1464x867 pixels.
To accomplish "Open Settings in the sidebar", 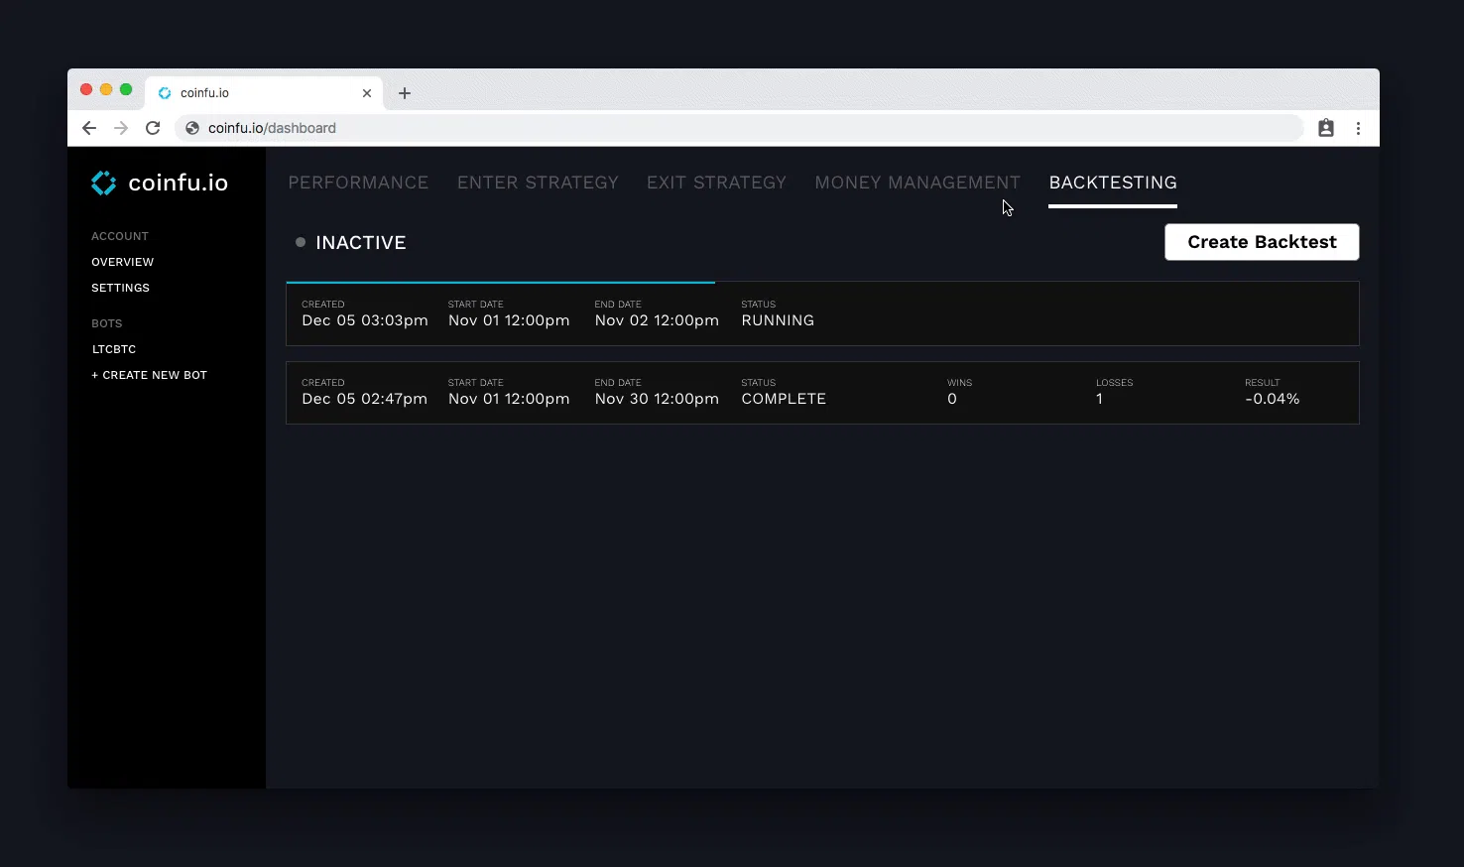I will point(120,288).
